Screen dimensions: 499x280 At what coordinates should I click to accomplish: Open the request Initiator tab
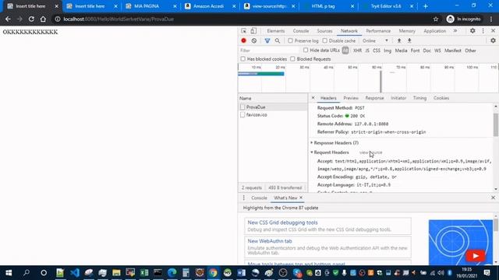click(x=398, y=98)
